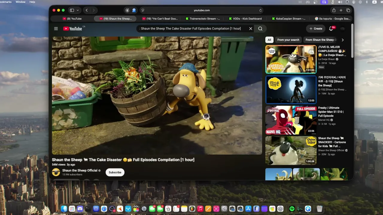Open Launchpad from the Dock
383x215 pixels.
click(x=72, y=209)
